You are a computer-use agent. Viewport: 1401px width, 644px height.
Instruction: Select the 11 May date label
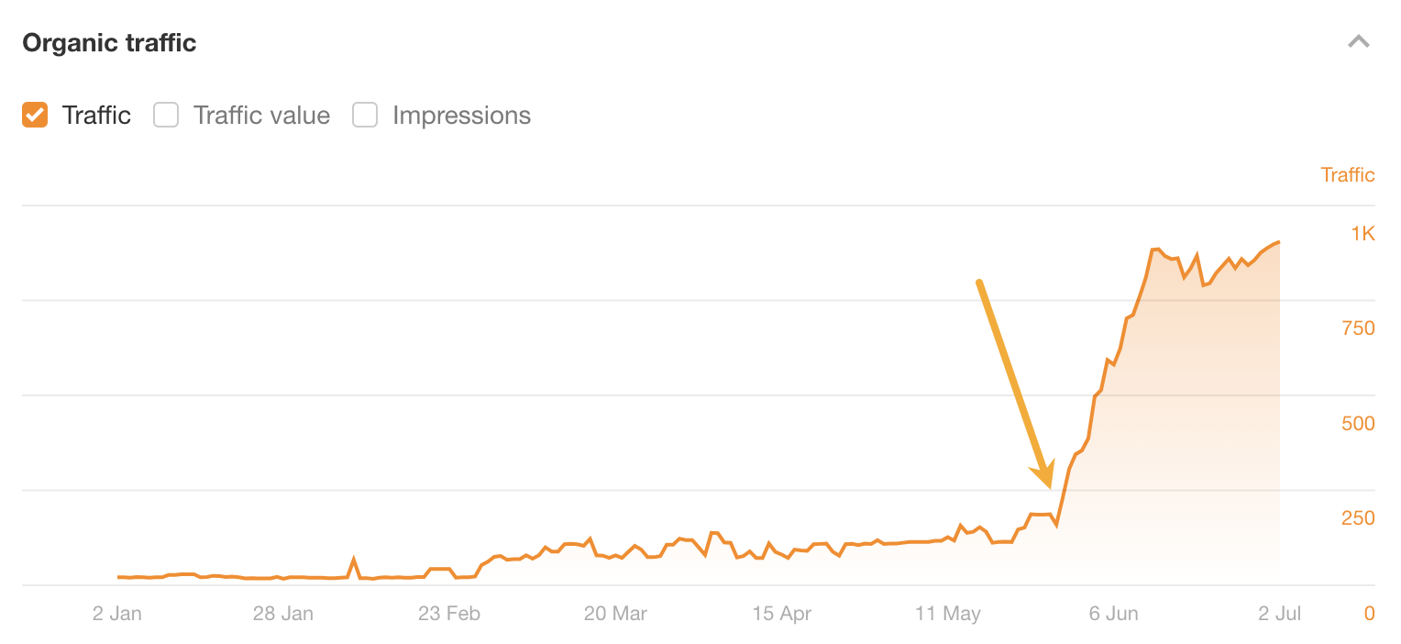pos(948,613)
